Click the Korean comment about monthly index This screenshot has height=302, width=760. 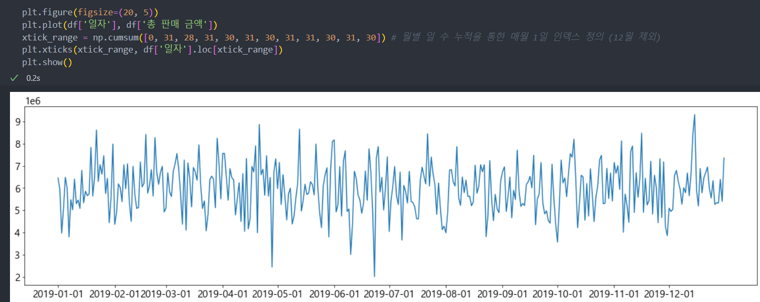pyautogui.click(x=526, y=37)
